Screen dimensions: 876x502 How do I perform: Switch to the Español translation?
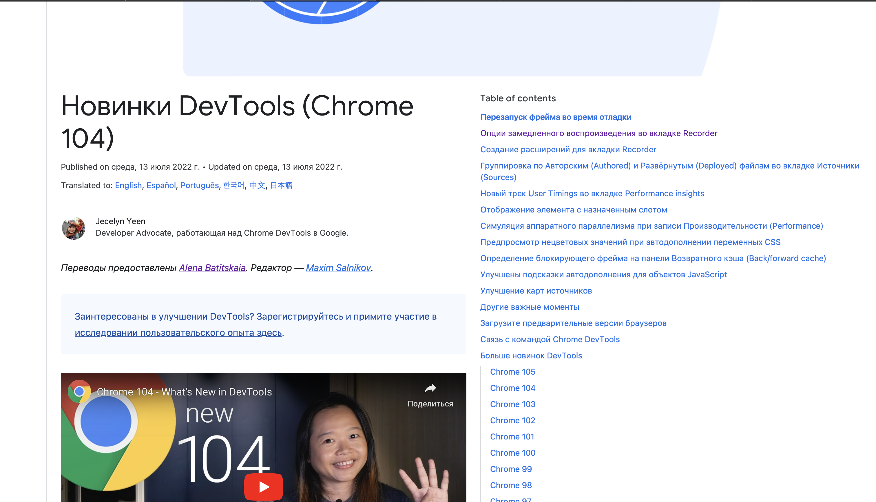(x=161, y=185)
